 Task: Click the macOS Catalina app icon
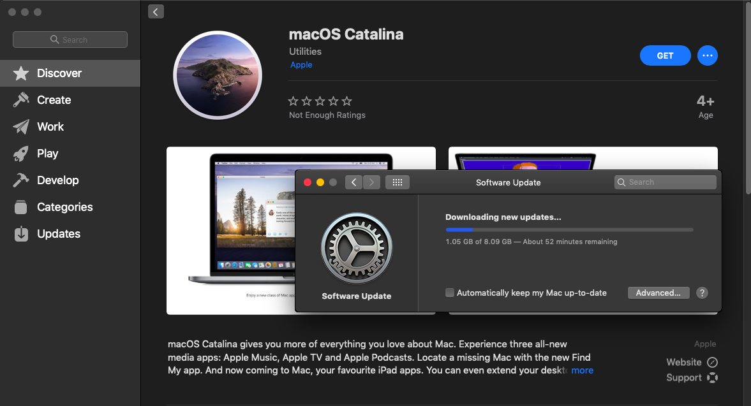click(218, 75)
